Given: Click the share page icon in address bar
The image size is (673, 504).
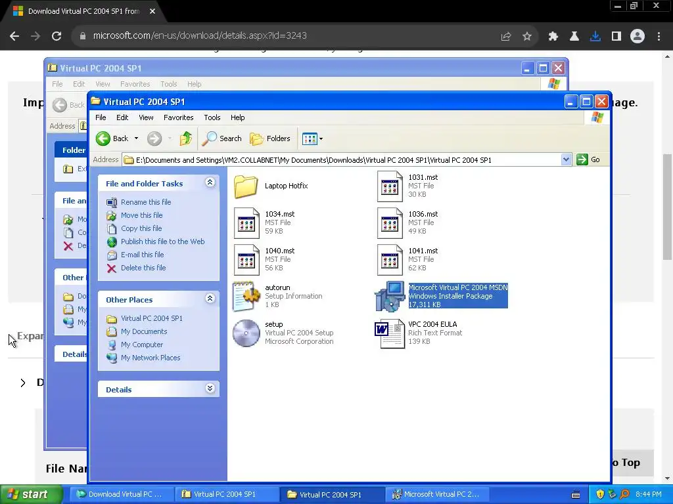Looking at the screenshot, I should tap(506, 37).
